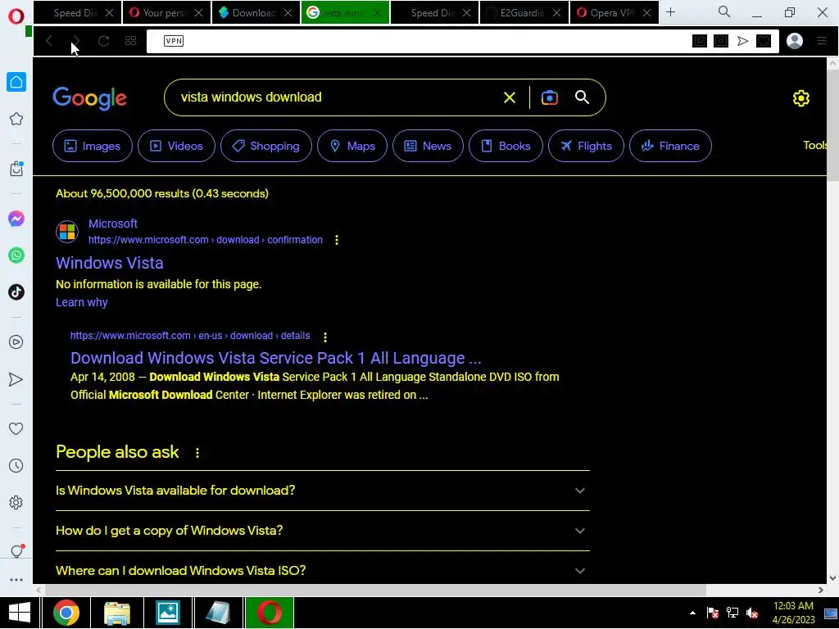Close the vista windows Google tab
This screenshot has height=629, width=839.
coord(378,13)
